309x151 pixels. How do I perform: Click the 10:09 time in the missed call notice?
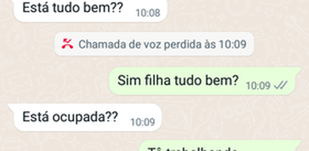click(x=233, y=44)
